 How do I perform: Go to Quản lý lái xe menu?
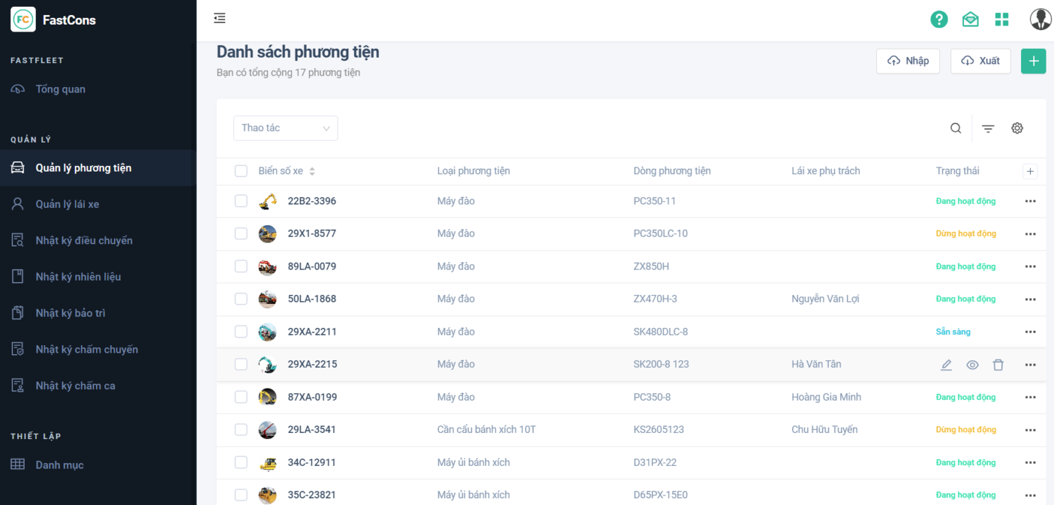tap(67, 204)
